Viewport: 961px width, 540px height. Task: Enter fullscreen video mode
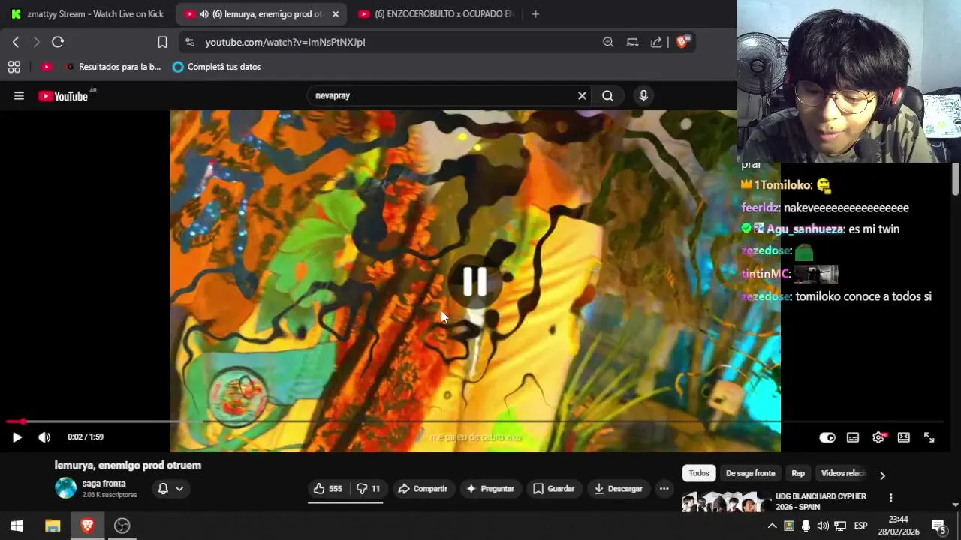(x=929, y=437)
